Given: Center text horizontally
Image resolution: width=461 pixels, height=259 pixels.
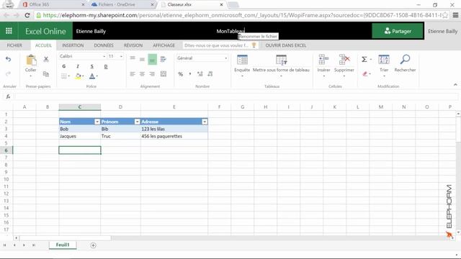Looking at the screenshot, I should pyautogui.click(x=142, y=74).
